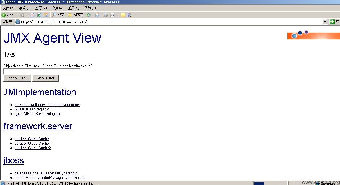Click the History toolbar icon
Screen dimensions: 340x185
point(89,15)
